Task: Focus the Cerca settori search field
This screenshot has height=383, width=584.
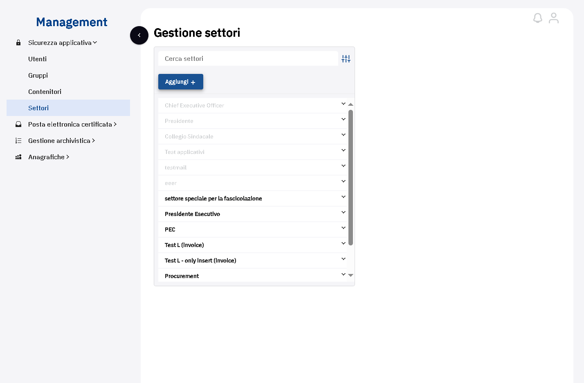Action: (x=248, y=58)
